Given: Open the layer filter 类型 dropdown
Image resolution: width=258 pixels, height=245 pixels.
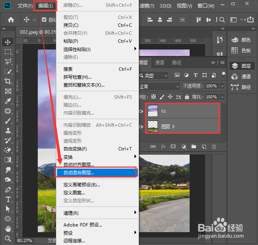Looking at the screenshot, I should 154,76.
